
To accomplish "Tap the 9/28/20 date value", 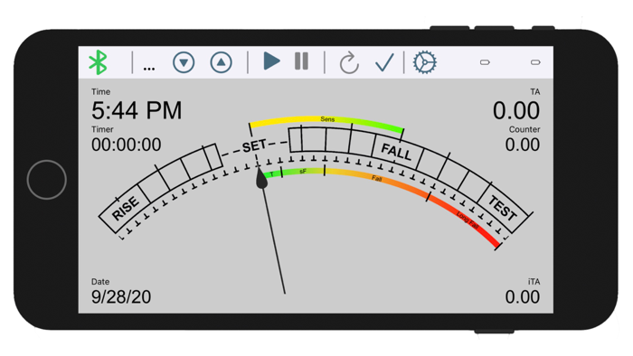I will [x=121, y=297].
